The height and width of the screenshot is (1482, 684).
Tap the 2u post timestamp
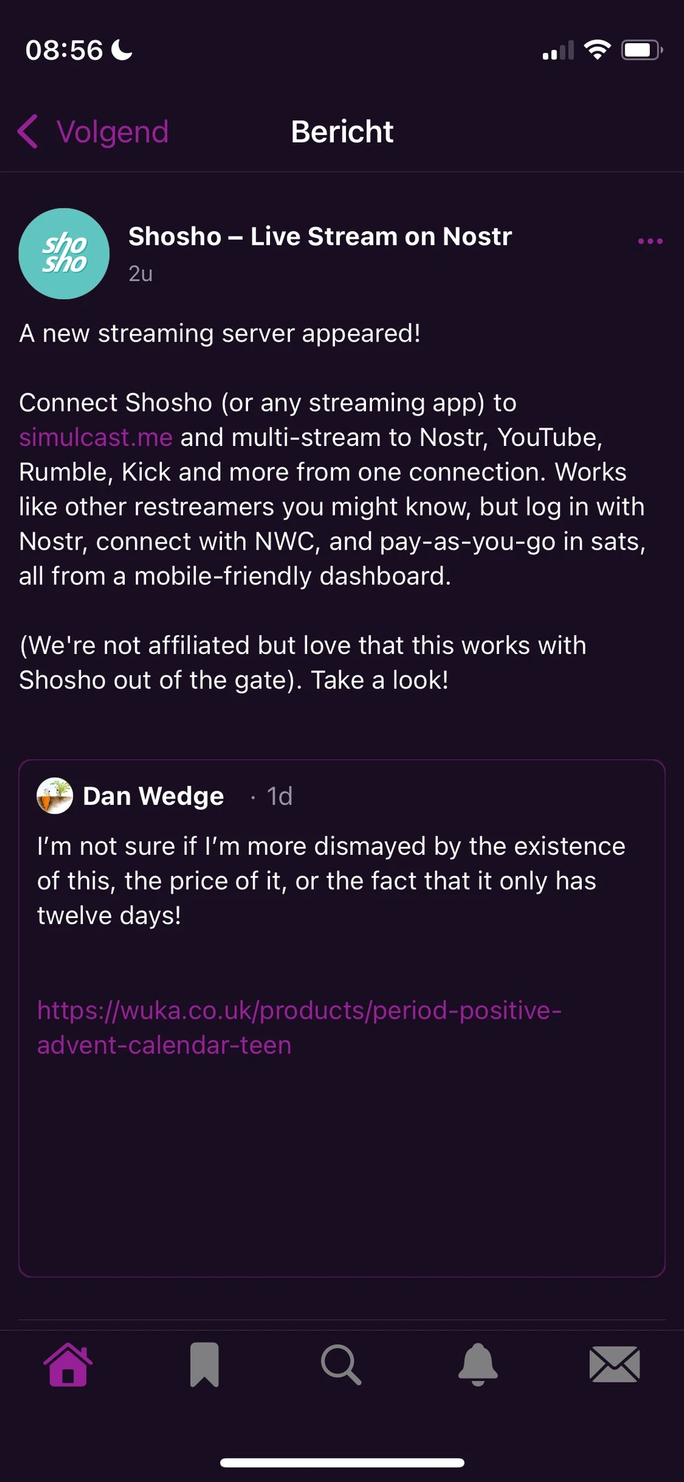141,274
